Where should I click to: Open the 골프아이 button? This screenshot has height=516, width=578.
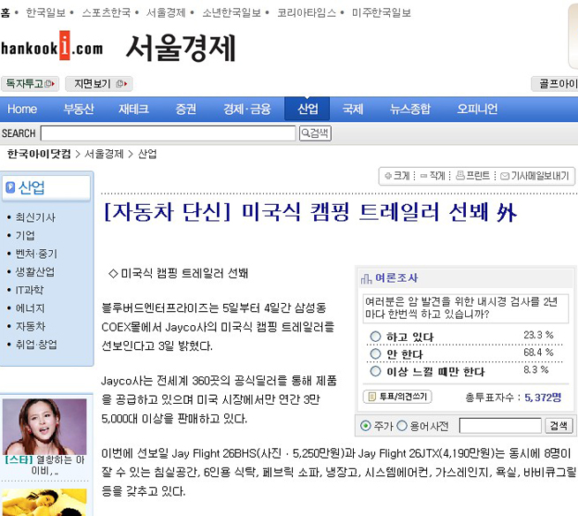coord(555,84)
